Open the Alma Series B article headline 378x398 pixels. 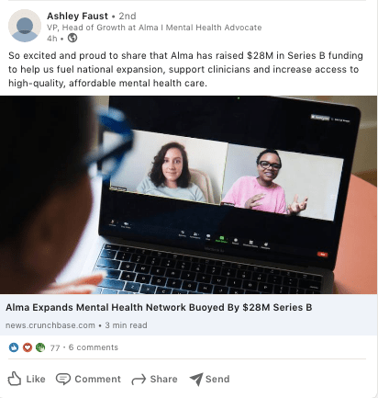(x=159, y=307)
